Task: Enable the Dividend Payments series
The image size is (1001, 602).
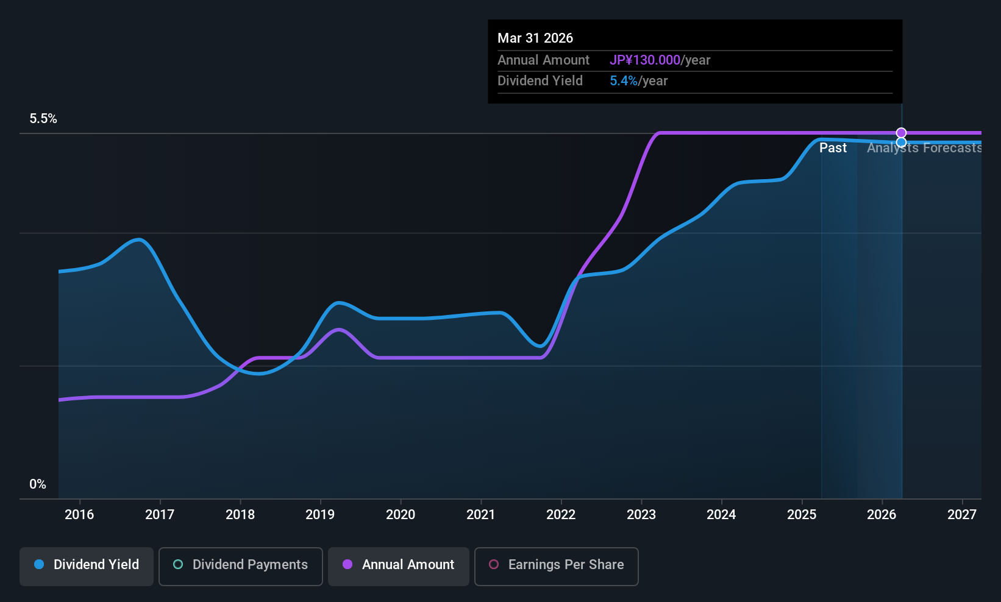Action: point(241,566)
